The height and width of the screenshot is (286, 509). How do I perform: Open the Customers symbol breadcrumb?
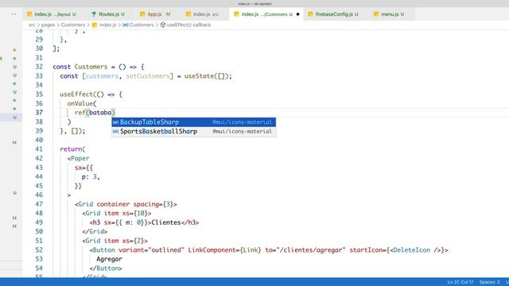point(138,25)
